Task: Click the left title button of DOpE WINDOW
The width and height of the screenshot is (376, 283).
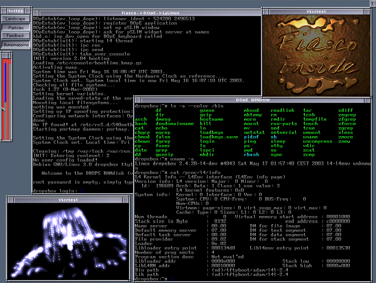Action: click(138, 100)
